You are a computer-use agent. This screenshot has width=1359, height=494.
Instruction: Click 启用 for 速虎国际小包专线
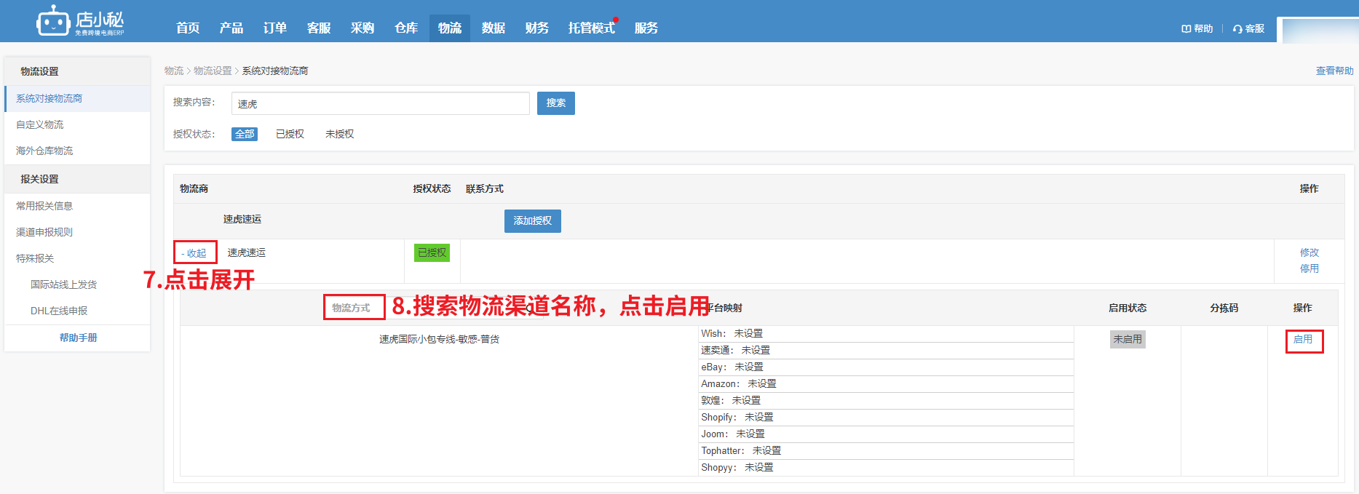[x=1303, y=339]
